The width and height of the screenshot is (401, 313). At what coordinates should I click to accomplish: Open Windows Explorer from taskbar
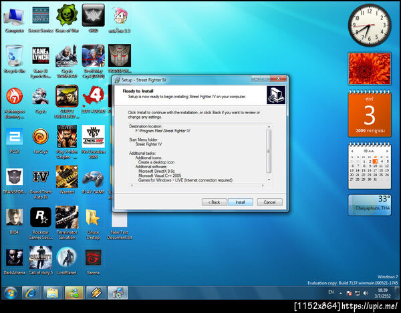coord(53,293)
